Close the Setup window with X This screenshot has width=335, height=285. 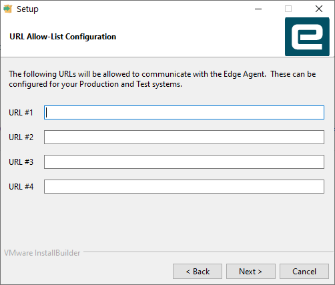click(x=319, y=9)
